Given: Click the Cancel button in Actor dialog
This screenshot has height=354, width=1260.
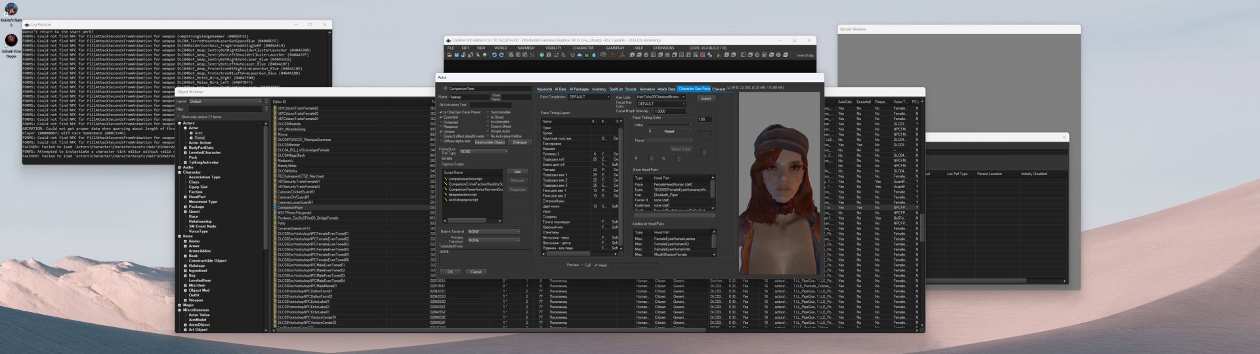Looking at the screenshot, I should click(x=476, y=271).
